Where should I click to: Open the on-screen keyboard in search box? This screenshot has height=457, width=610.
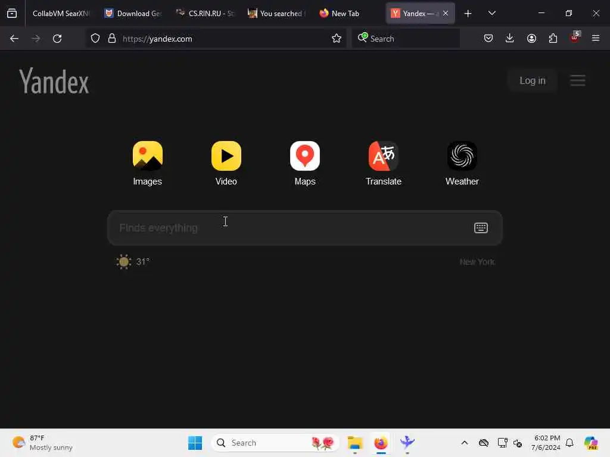pos(481,228)
